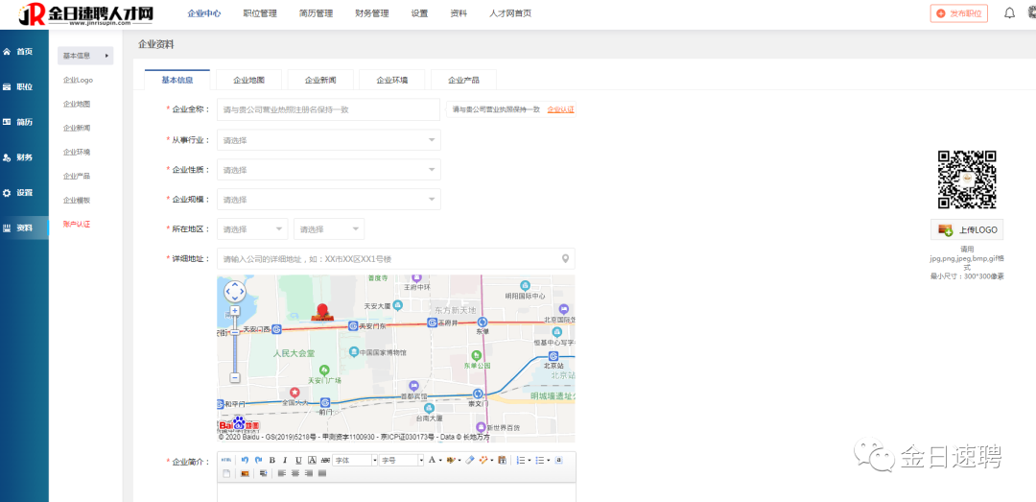Open 企业中心 in top navigation
1036x502 pixels.
point(204,13)
